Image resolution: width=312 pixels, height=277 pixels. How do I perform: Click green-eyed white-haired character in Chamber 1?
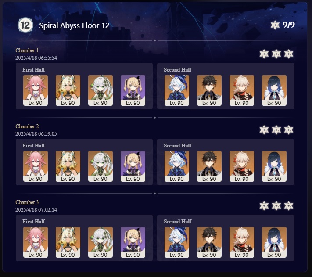coord(100,90)
